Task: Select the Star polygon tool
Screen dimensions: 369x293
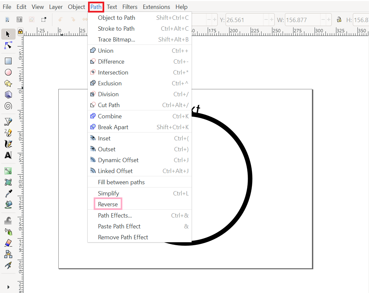Action: pos(8,83)
